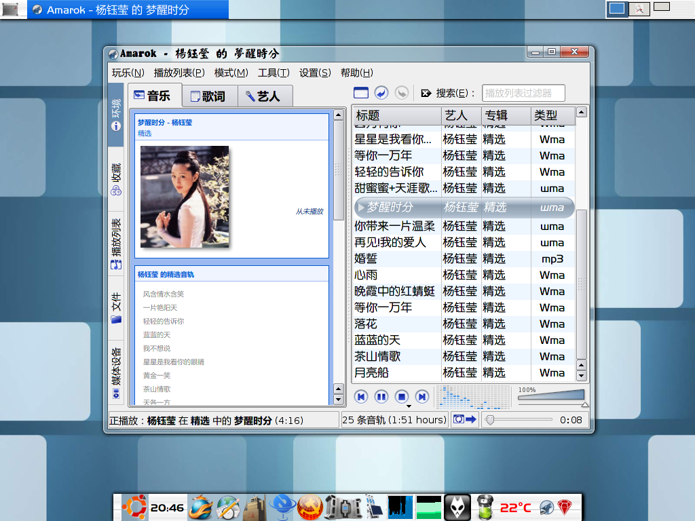The image size is (695, 521).
Task: Select playlist row 你带来一片温柔
Action: click(x=464, y=227)
